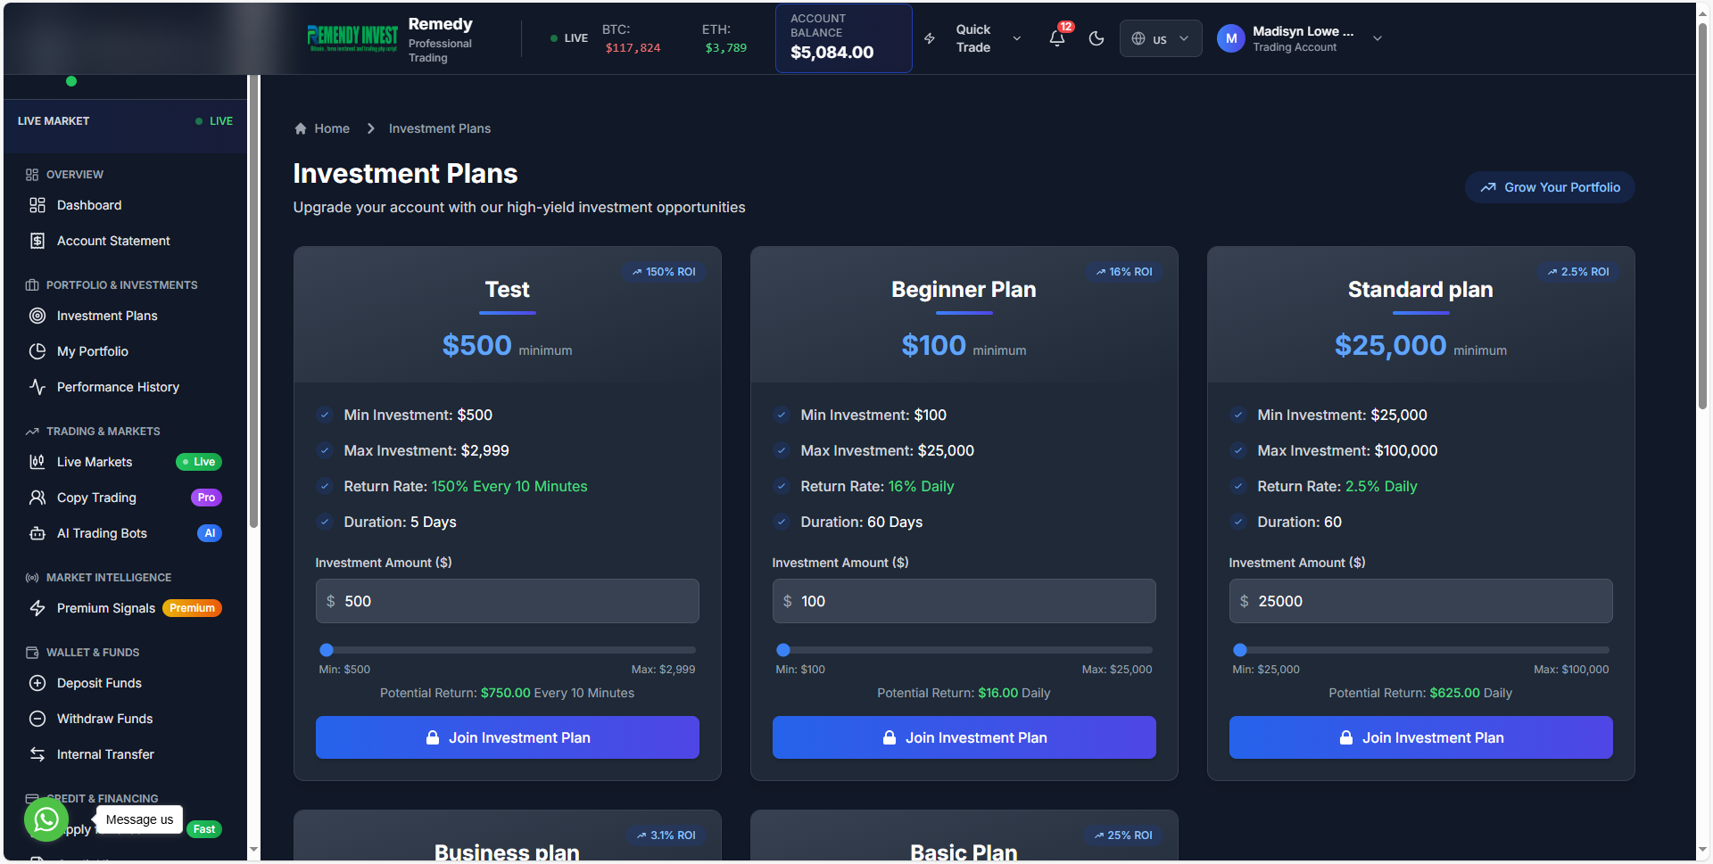Click the AI badge on Trading Bots
This screenshot has width=1713, height=864.
pos(210,533)
